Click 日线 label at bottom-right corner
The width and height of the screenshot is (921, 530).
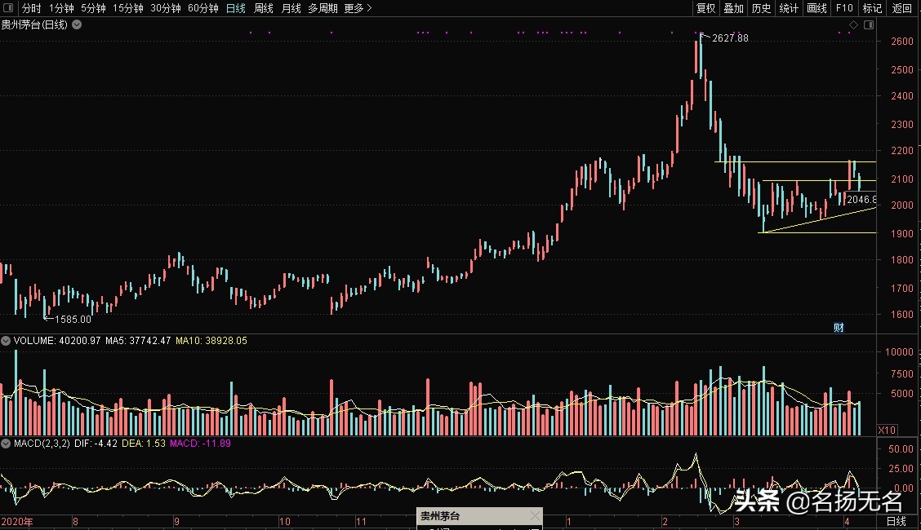(896, 521)
